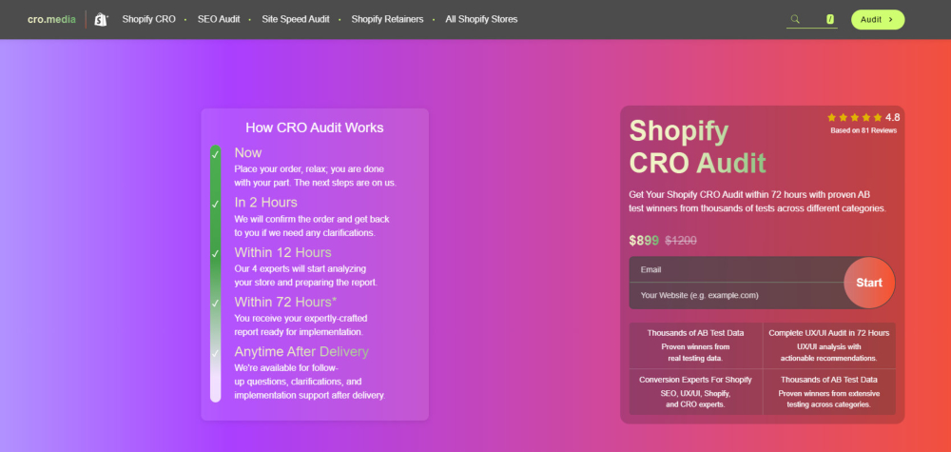Open the cro.media home logo

pyautogui.click(x=50, y=19)
